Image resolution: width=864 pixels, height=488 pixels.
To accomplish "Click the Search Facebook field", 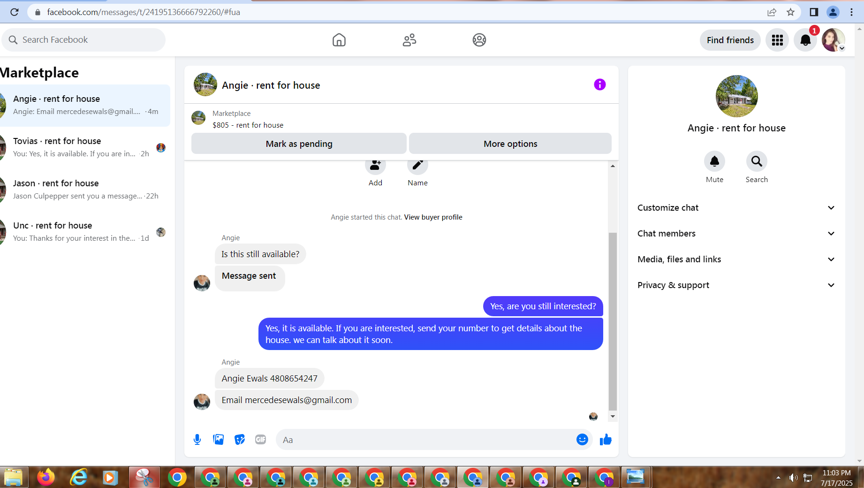I will [84, 40].
